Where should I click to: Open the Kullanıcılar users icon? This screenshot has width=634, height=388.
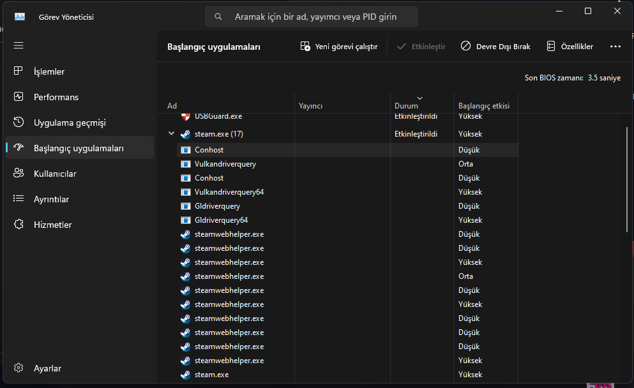click(19, 174)
